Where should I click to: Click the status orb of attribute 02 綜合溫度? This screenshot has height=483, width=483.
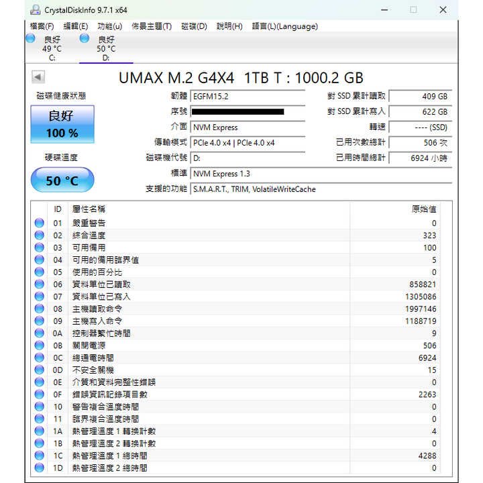click(40, 235)
